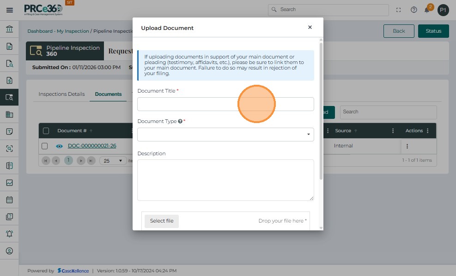Select the Documents tab
This screenshot has height=276, width=456.
[108, 94]
